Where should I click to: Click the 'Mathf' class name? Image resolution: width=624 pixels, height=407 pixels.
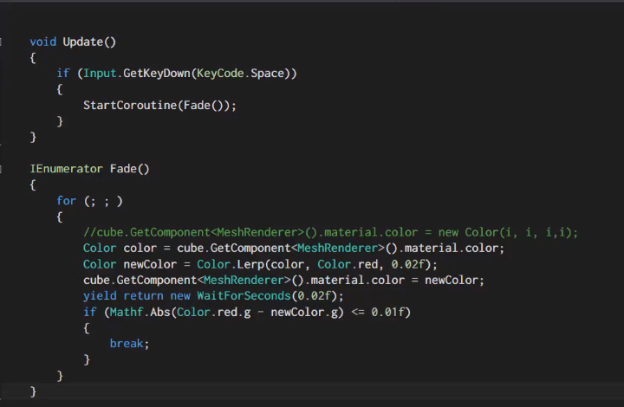127,312
